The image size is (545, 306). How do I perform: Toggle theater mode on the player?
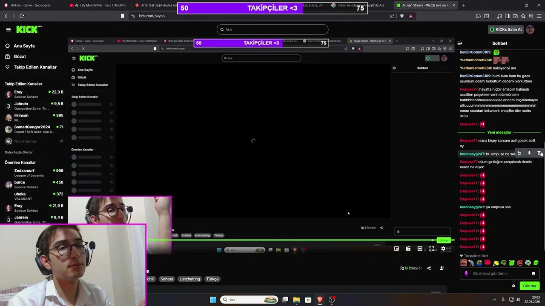pyautogui.click(x=420, y=249)
